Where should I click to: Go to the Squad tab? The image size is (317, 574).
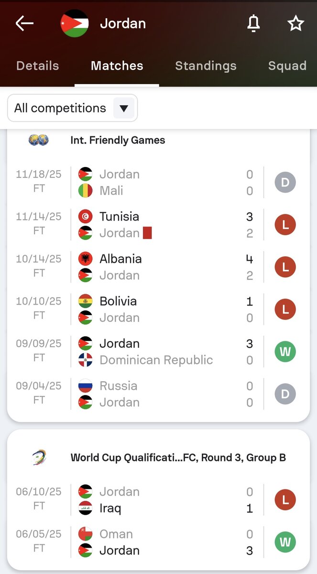pos(287,66)
